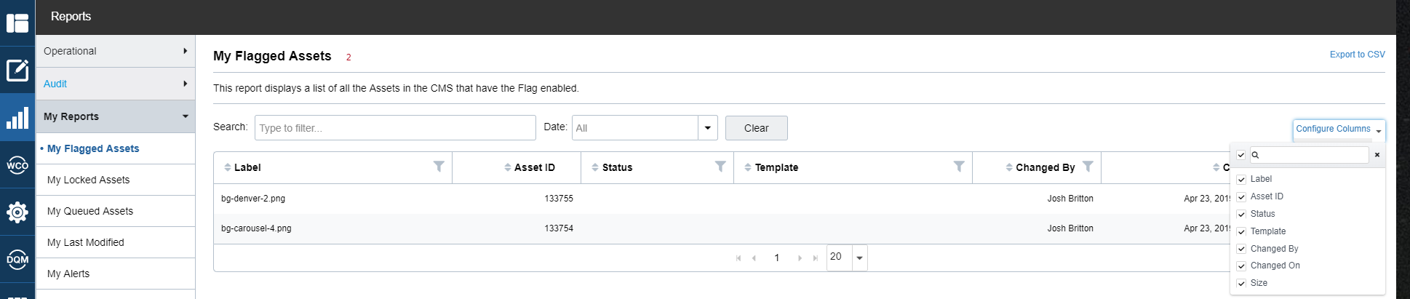Select My Alerts report
Viewport: 1410px width, 299px height.
(x=116, y=274)
